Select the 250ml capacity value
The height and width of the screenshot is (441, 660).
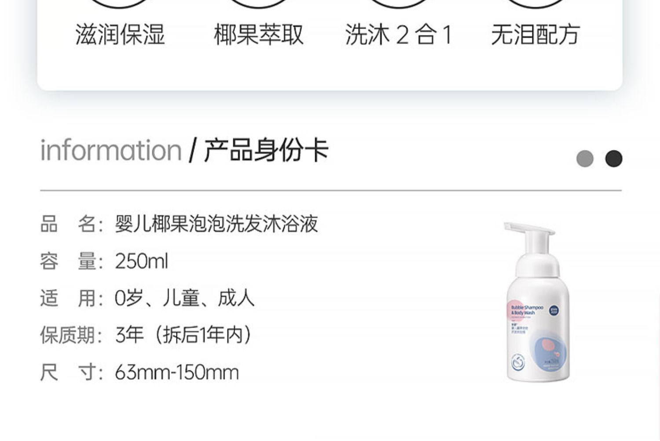click(x=141, y=261)
